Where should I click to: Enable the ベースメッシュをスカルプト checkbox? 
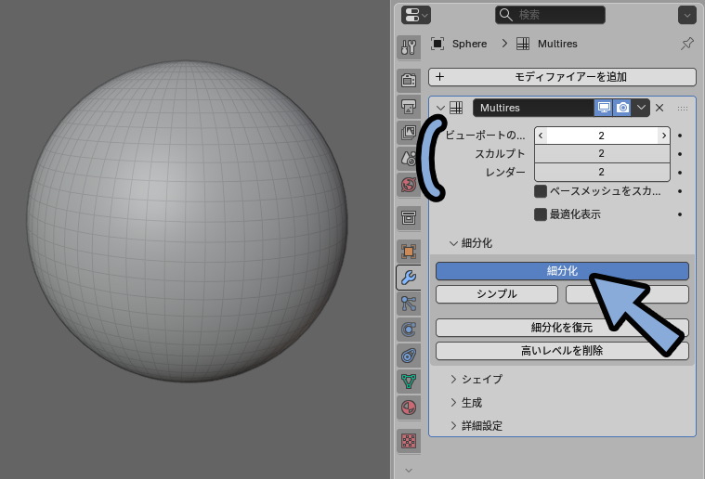[x=541, y=191]
